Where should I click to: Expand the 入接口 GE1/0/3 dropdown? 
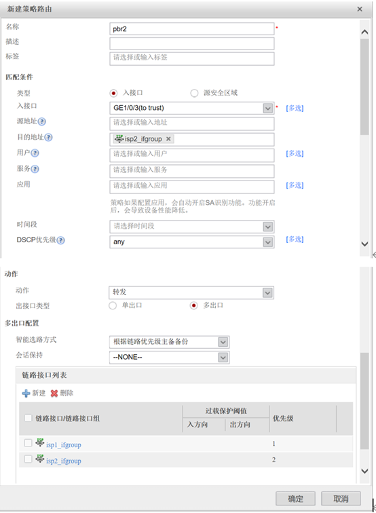pyautogui.click(x=267, y=108)
